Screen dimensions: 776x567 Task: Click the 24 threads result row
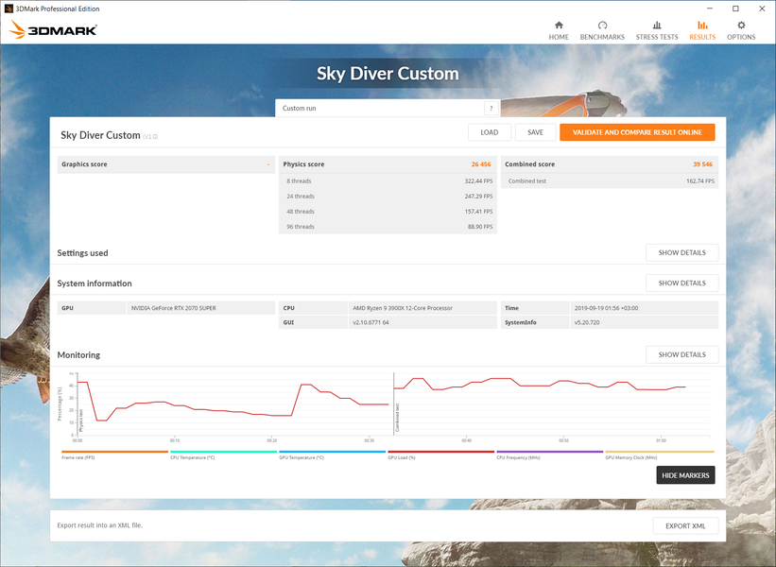tap(388, 197)
